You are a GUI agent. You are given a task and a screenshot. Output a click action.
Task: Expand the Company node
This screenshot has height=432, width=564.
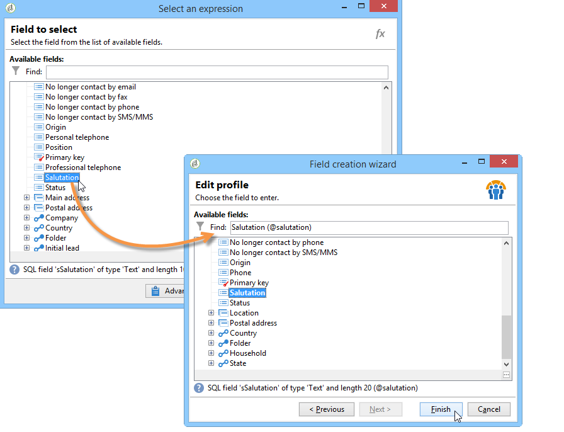[x=26, y=218]
